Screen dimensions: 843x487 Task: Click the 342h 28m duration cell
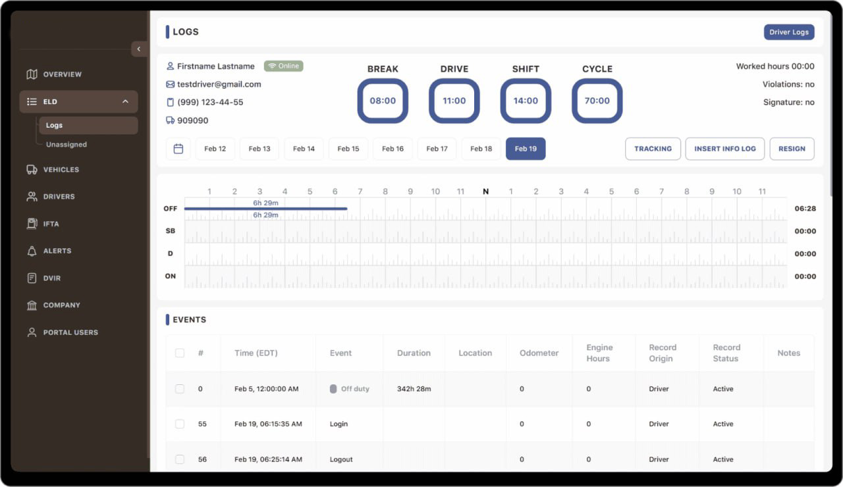pyautogui.click(x=414, y=389)
